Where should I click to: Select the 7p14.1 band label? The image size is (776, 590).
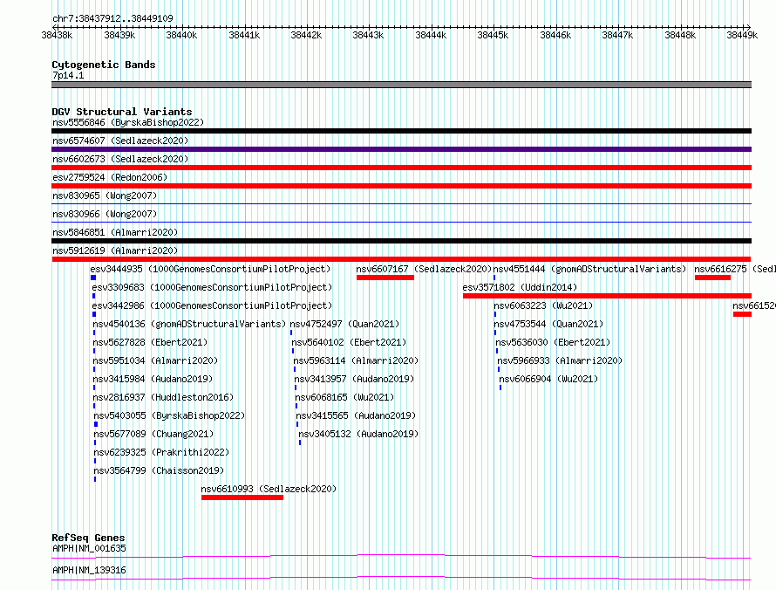click(x=68, y=75)
